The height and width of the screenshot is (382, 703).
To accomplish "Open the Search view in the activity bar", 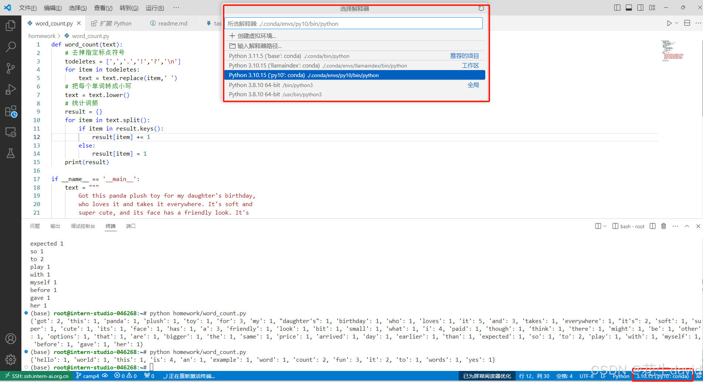I will click(x=11, y=47).
